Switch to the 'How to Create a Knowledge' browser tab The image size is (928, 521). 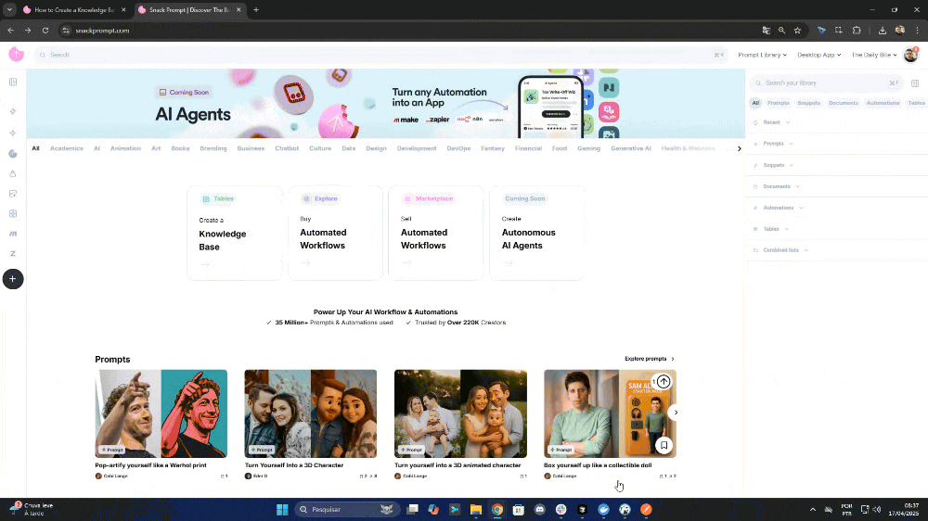click(74, 10)
